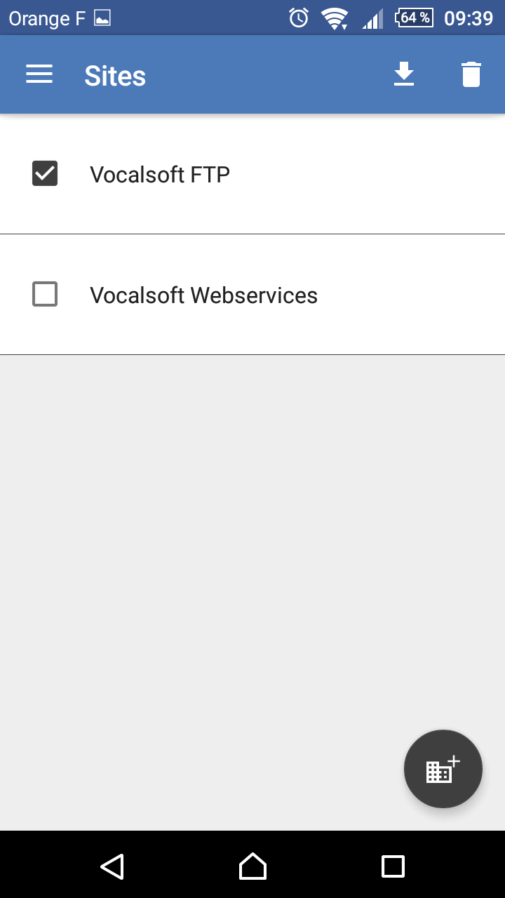
Task: Select the Vocalsoft FTP site label
Action: point(160,174)
